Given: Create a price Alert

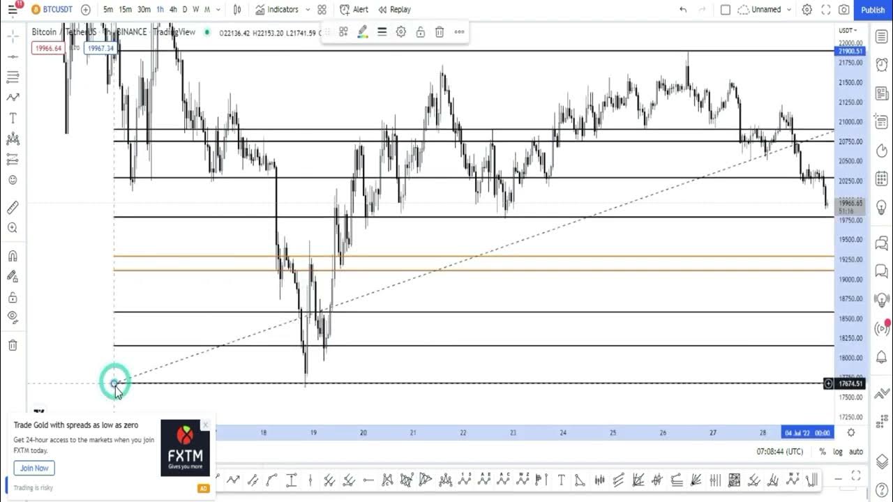Looking at the screenshot, I should click(x=354, y=10).
